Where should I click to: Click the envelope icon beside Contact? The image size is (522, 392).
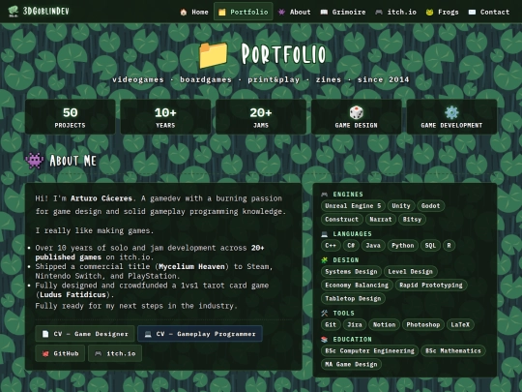pyautogui.click(x=472, y=12)
